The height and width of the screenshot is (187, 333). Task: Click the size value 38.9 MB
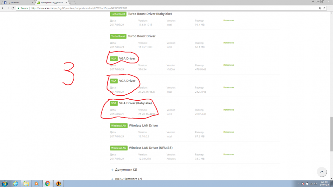pos(199,159)
